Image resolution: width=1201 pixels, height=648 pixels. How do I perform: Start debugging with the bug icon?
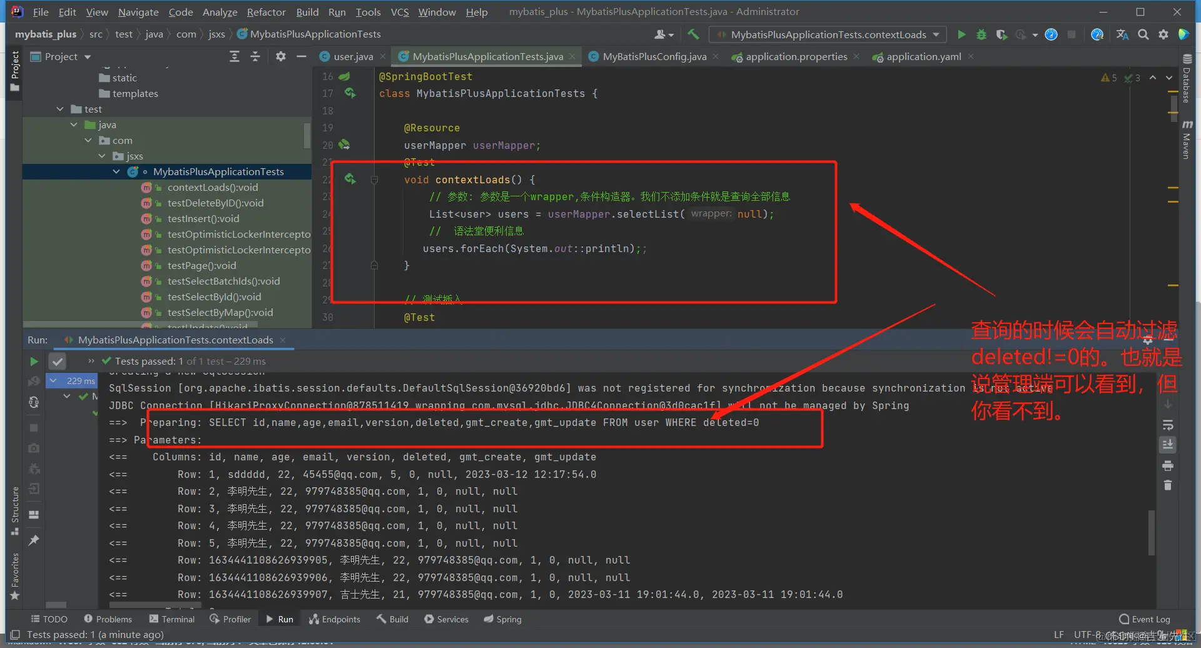981,34
